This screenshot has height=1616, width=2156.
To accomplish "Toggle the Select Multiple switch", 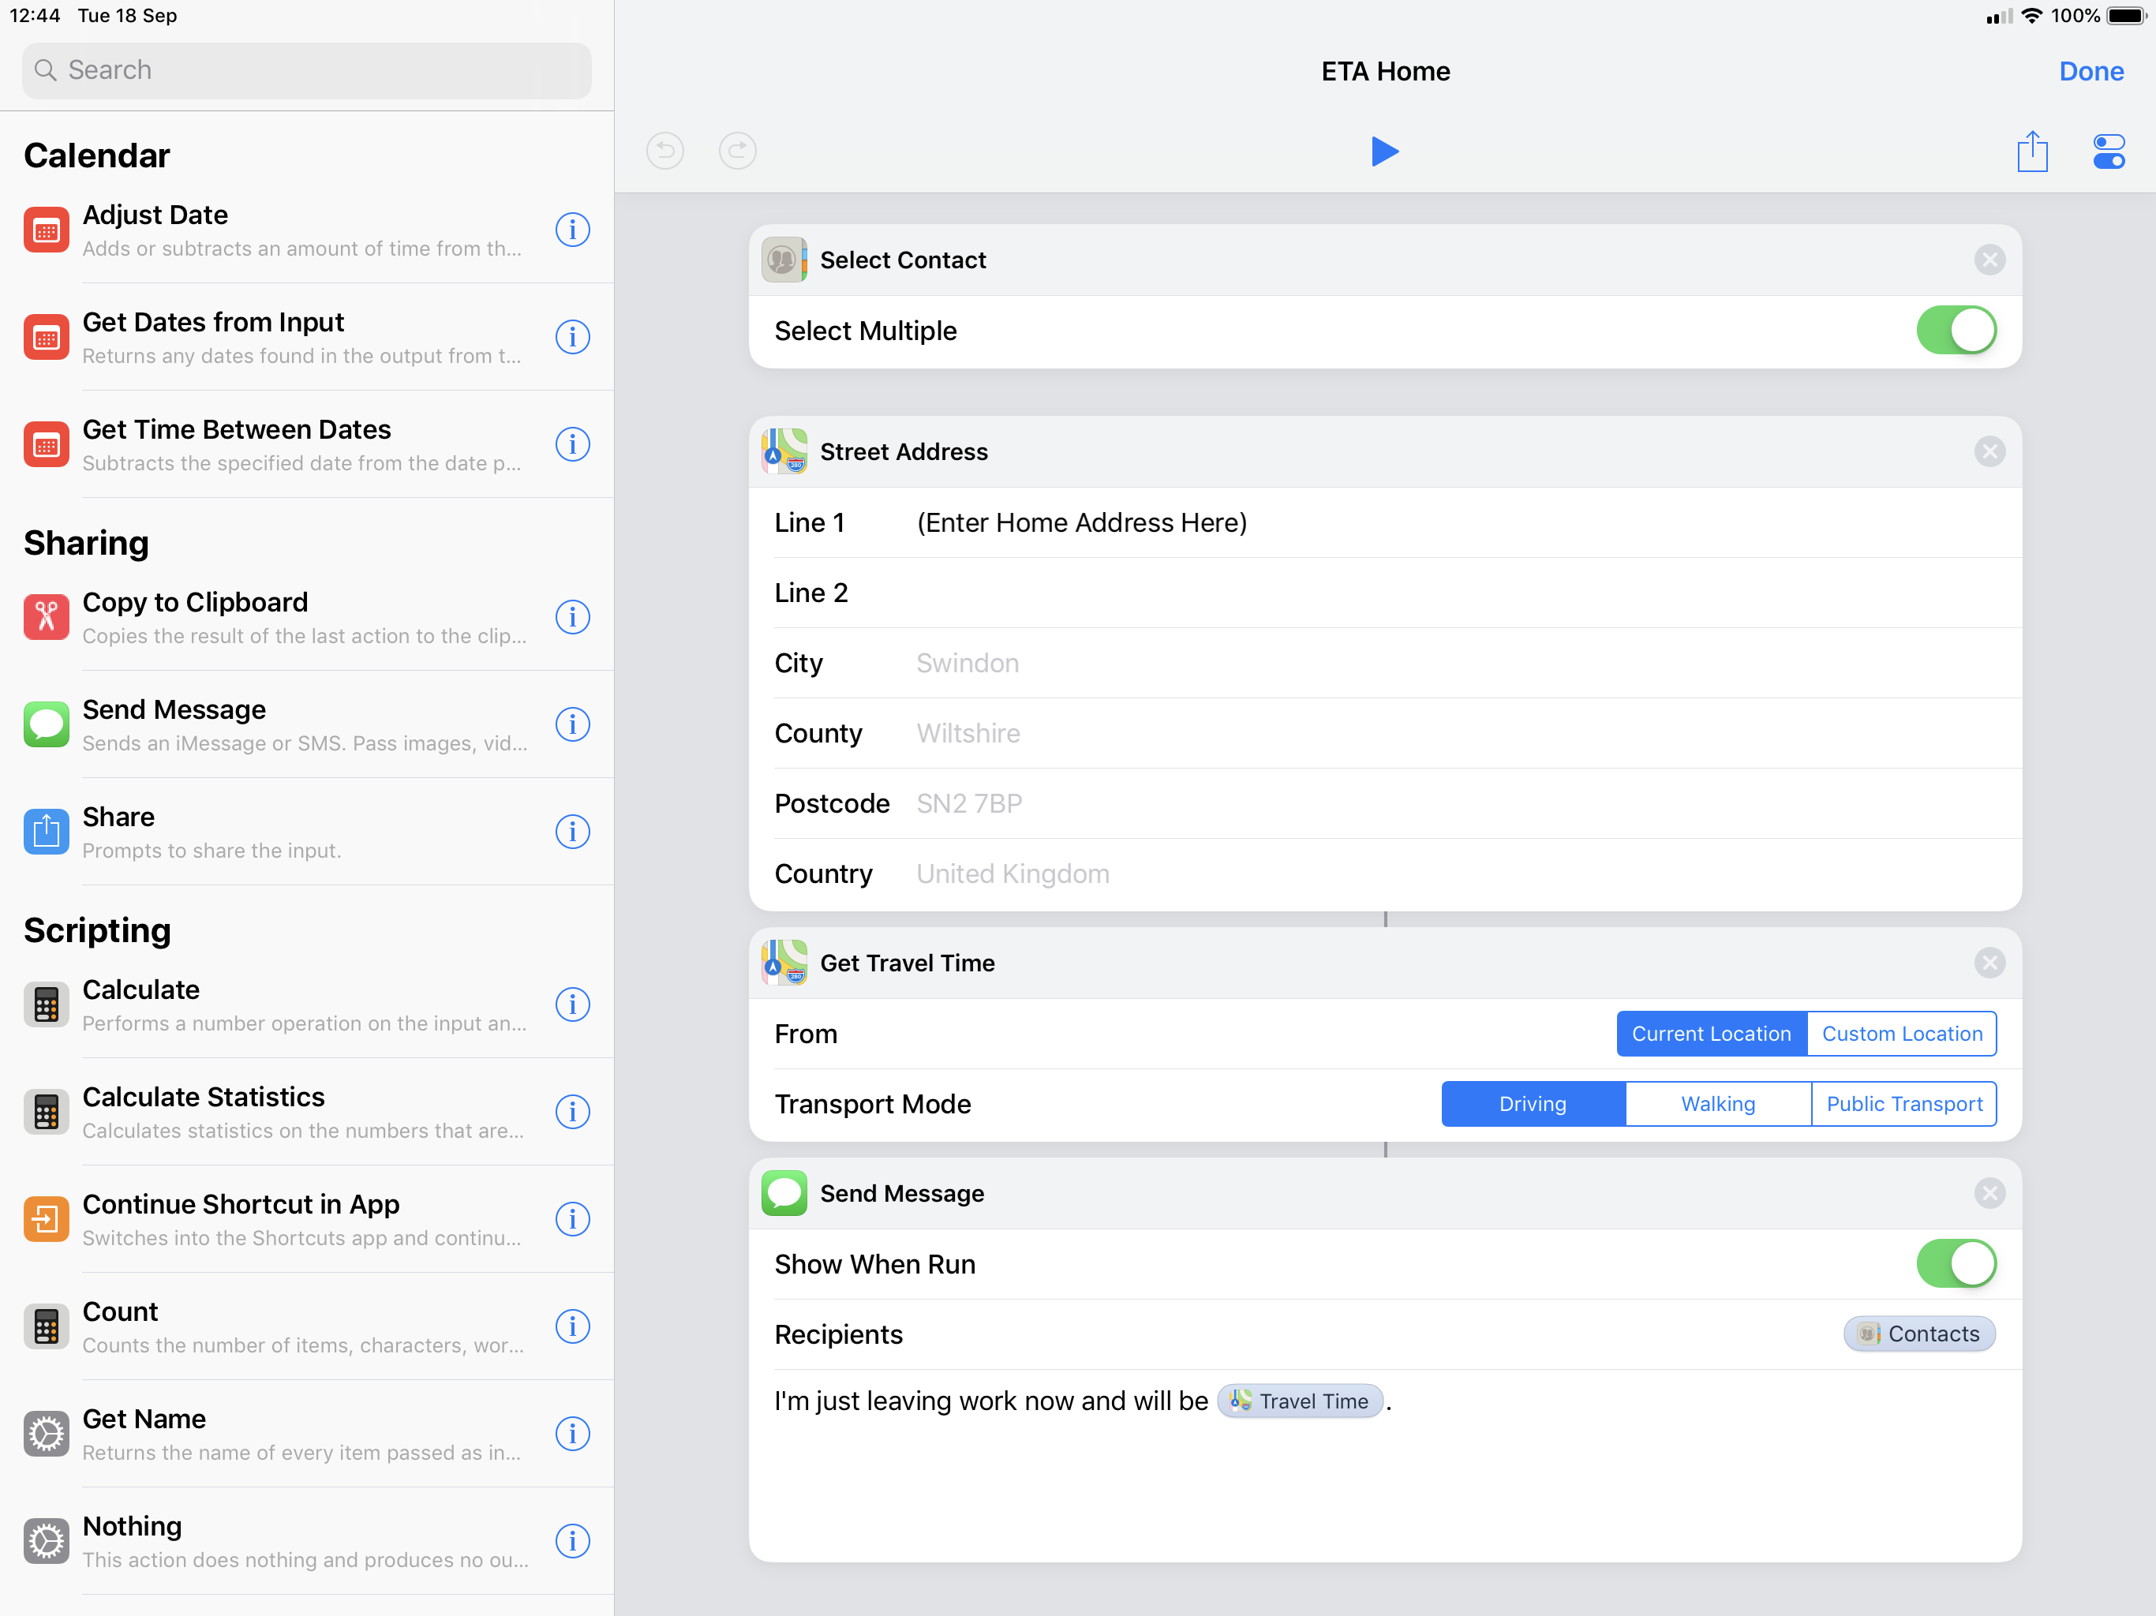I will tap(1956, 331).
